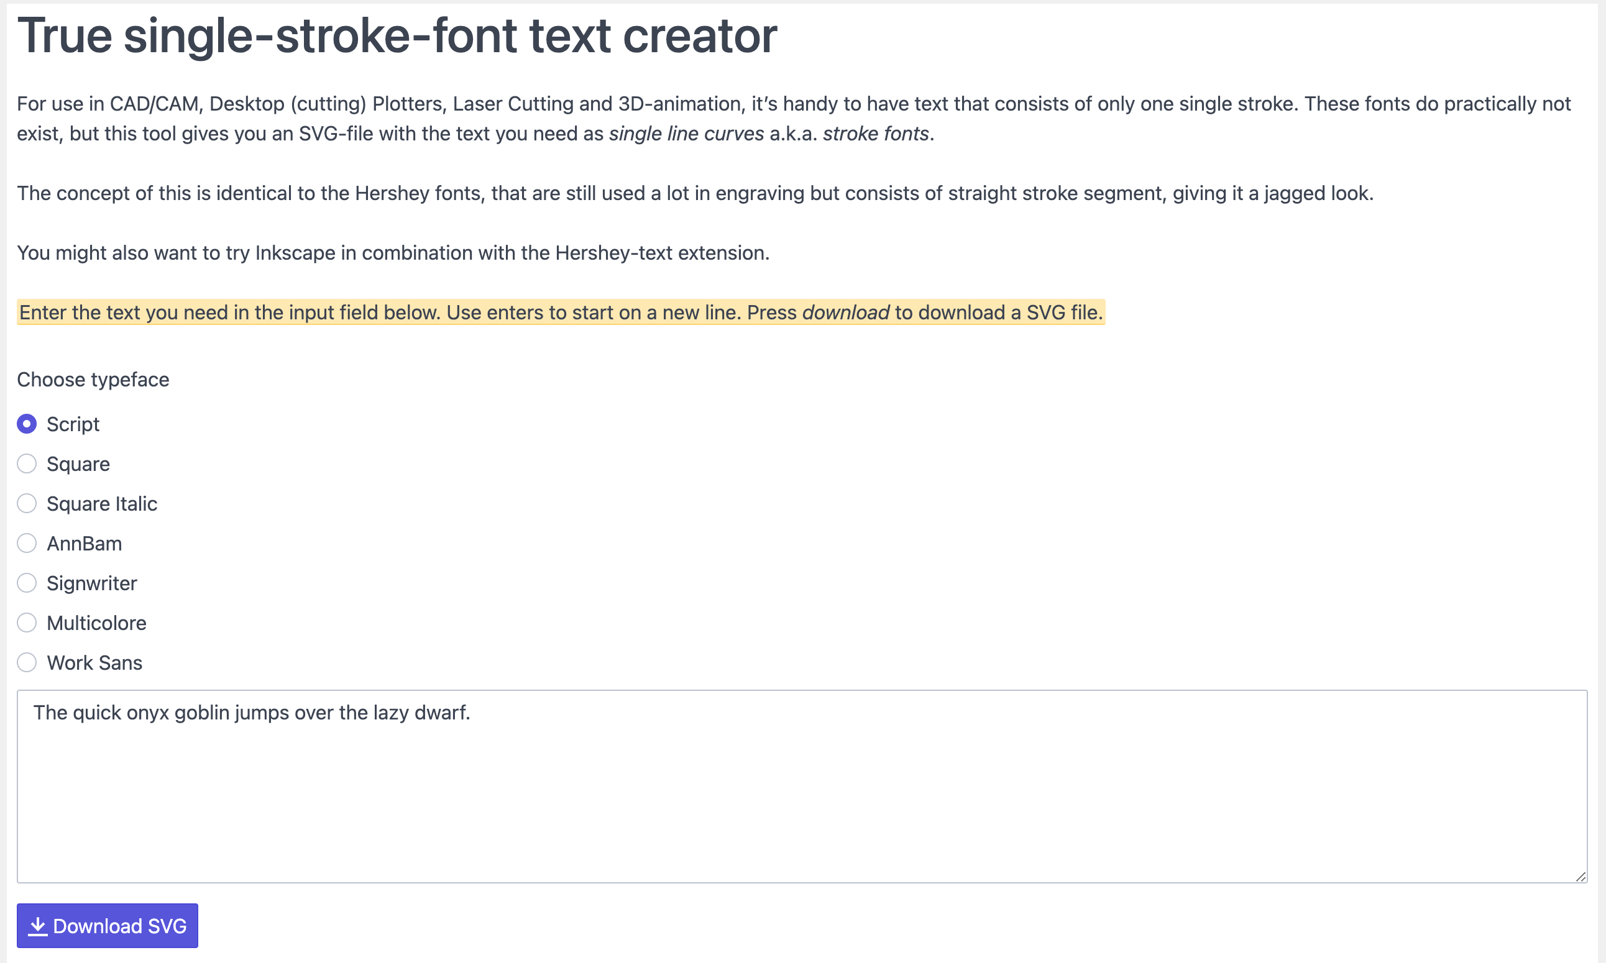The width and height of the screenshot is (1606, 963).
Task: Click the 'Choose typeface' label
Action: 93,380
